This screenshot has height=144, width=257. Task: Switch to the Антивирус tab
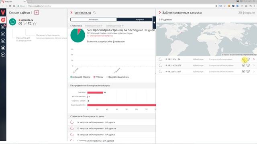pos(94,20)
